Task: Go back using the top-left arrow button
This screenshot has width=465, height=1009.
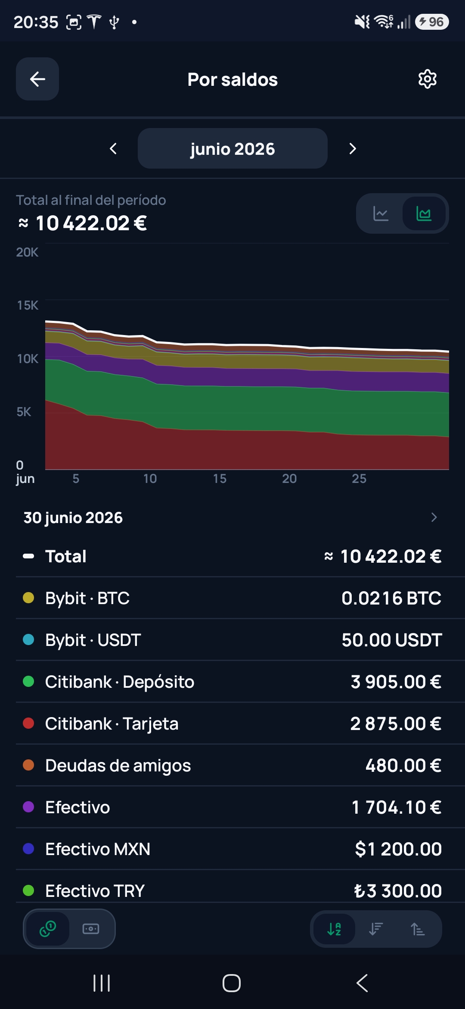Action: 37,79
